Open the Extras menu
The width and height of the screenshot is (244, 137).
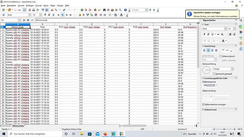pos(46,6)
